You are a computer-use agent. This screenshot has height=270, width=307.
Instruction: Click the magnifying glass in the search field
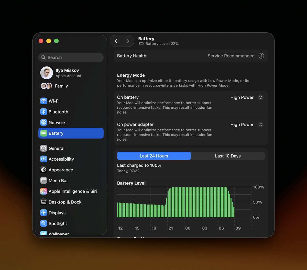[43, 58]
